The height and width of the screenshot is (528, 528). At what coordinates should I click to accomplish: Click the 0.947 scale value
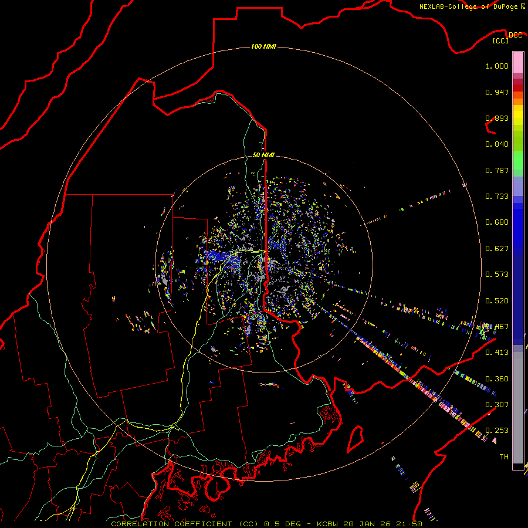[497, 92]
